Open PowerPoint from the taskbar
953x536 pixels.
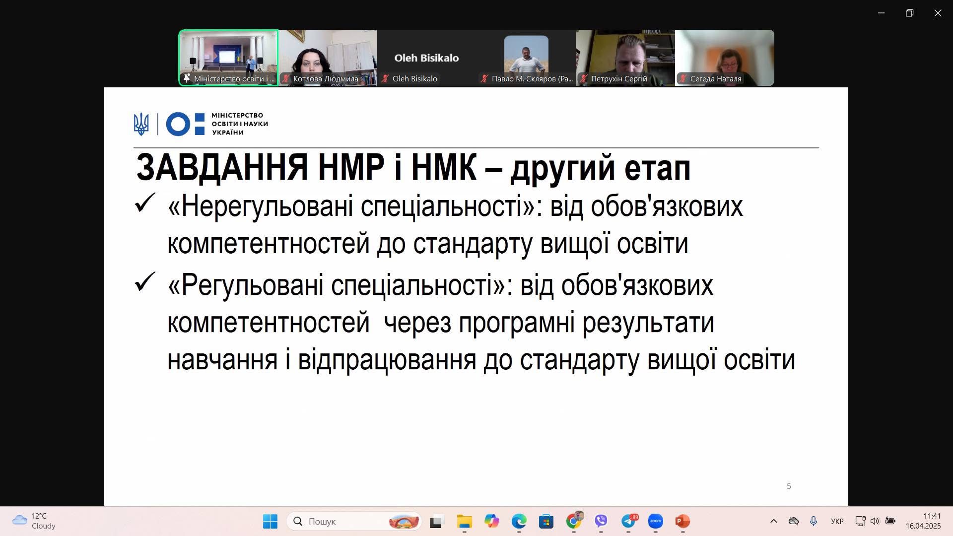pos(682,521)
